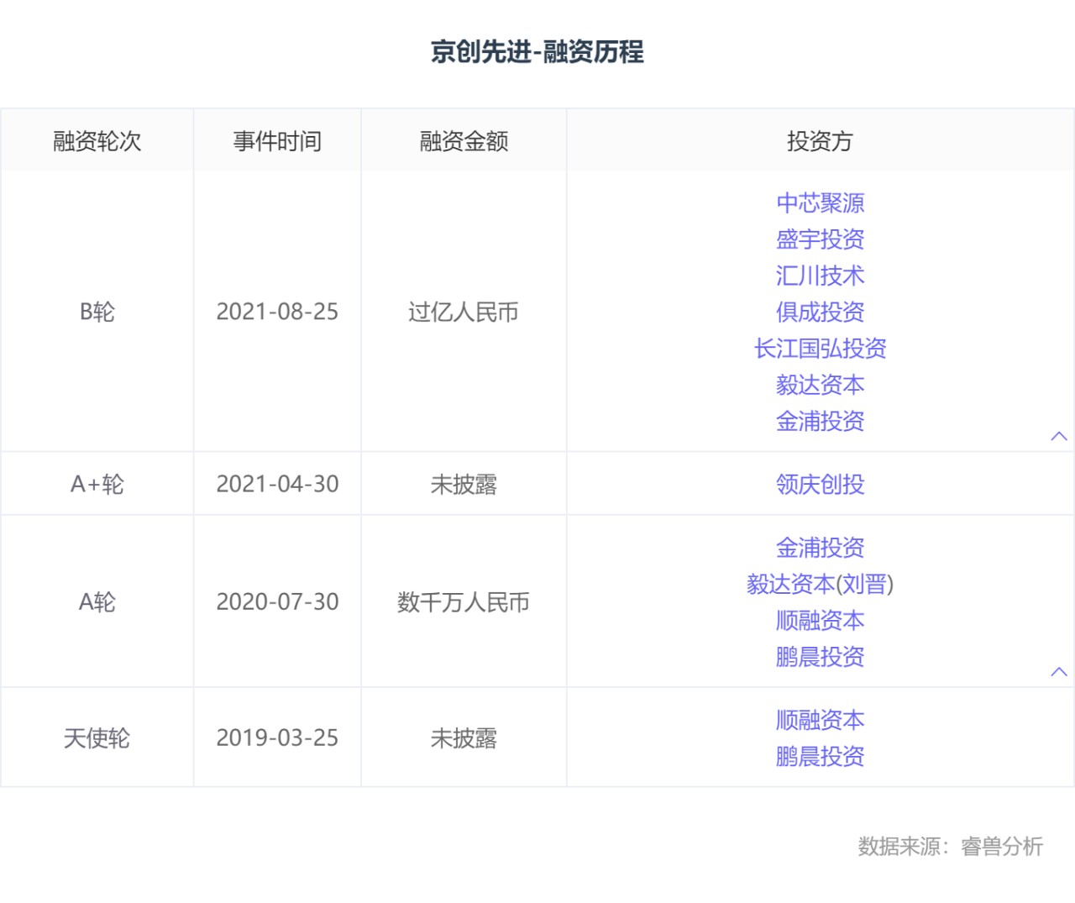Click the date 2020-07-30
The height and width of the screenshot is (903, 1075).
[277, 601]
